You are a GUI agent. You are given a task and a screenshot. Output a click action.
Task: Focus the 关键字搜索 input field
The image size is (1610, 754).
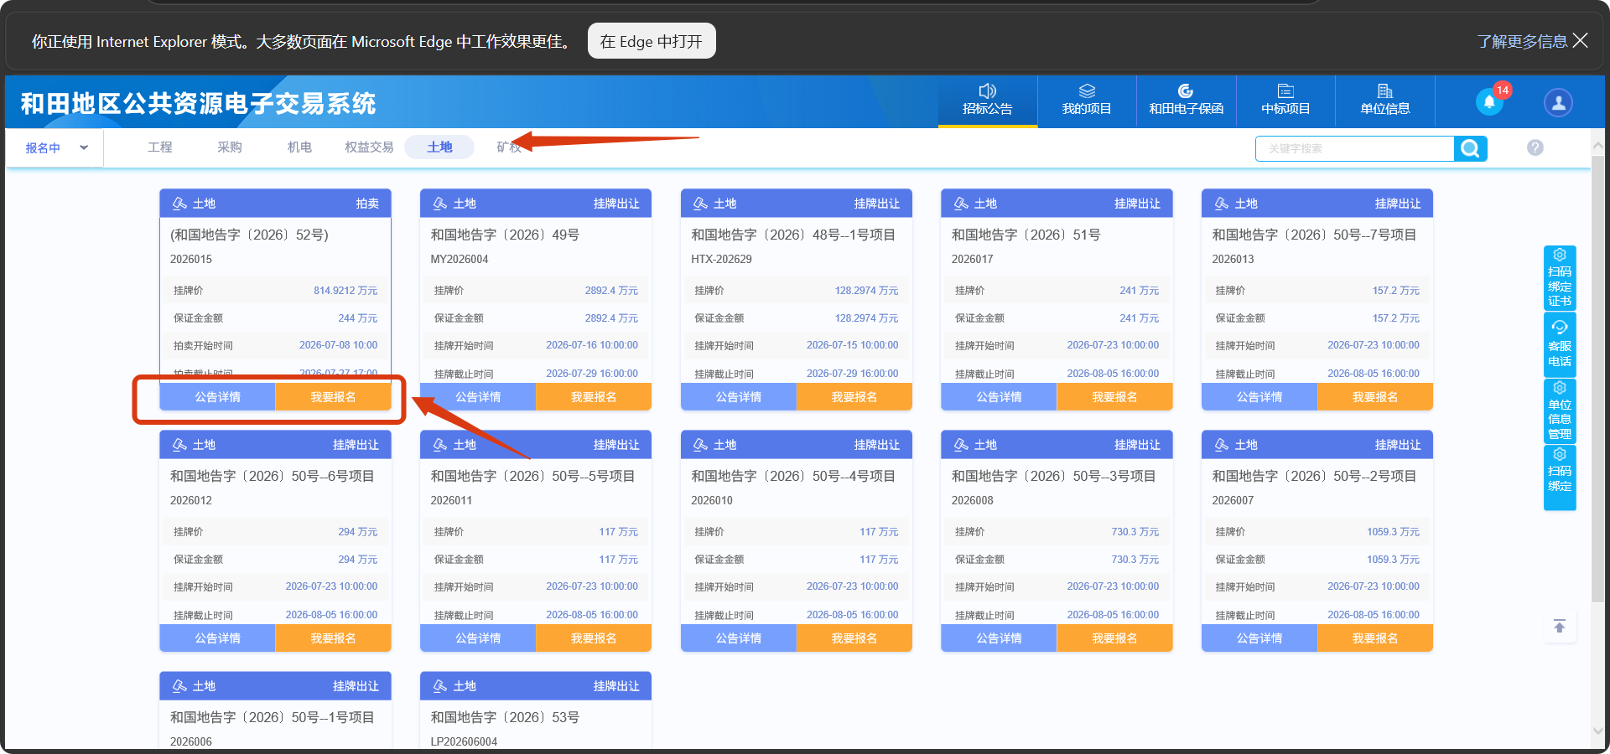1354,148
